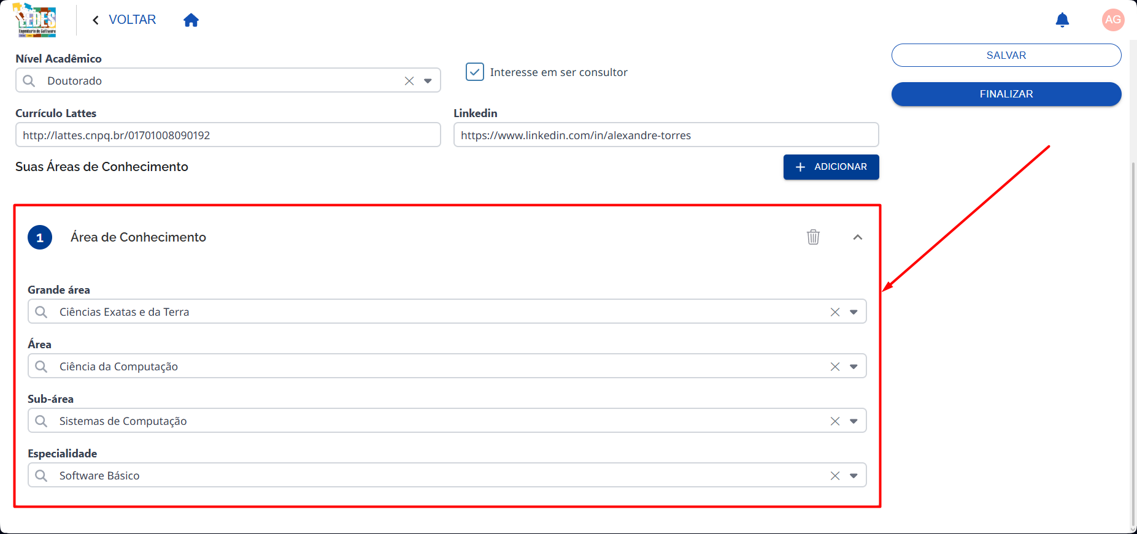Delete Área de Conhecimento with trash icon
Image resolution: width=1137 pixels, height=534 pixels.
click(x=813, y=237)
